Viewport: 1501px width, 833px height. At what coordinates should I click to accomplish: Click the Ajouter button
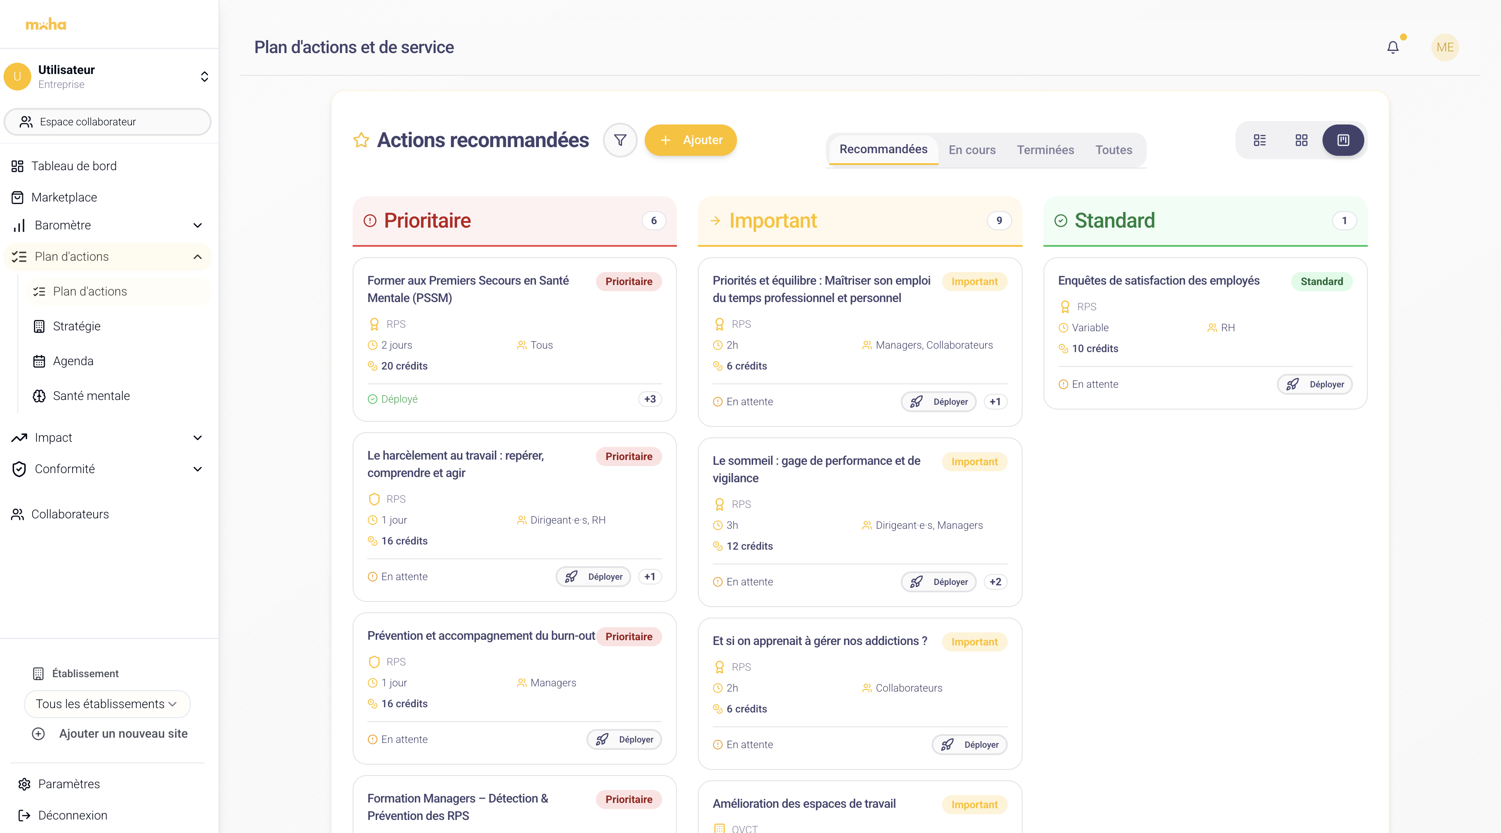690,140
